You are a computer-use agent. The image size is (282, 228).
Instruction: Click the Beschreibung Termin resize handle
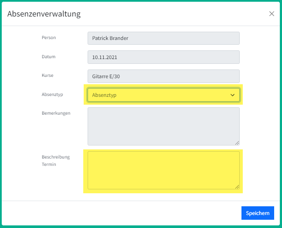click(x=237, y=187)
